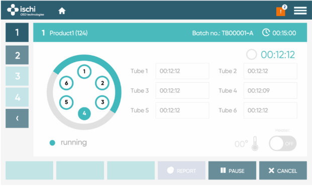
Task: Select tube position 3 in carousel
Action: pyautogui.click(x=102, y=102)
